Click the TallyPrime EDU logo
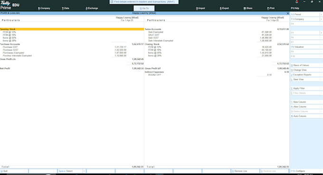Image resolution: width=323 pixels, height=175 pixels. click(x=9, y=5)
